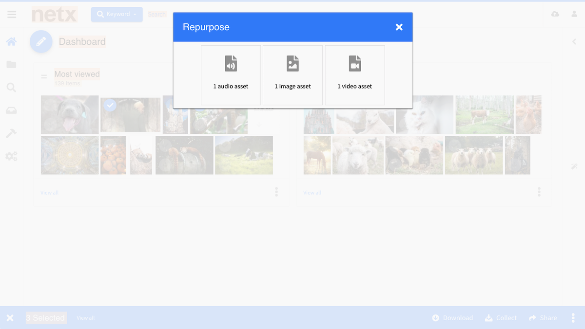Viewport: 585px width, 329px height.
Task: Expand the right side panel chevron
Action: (574, 42)
